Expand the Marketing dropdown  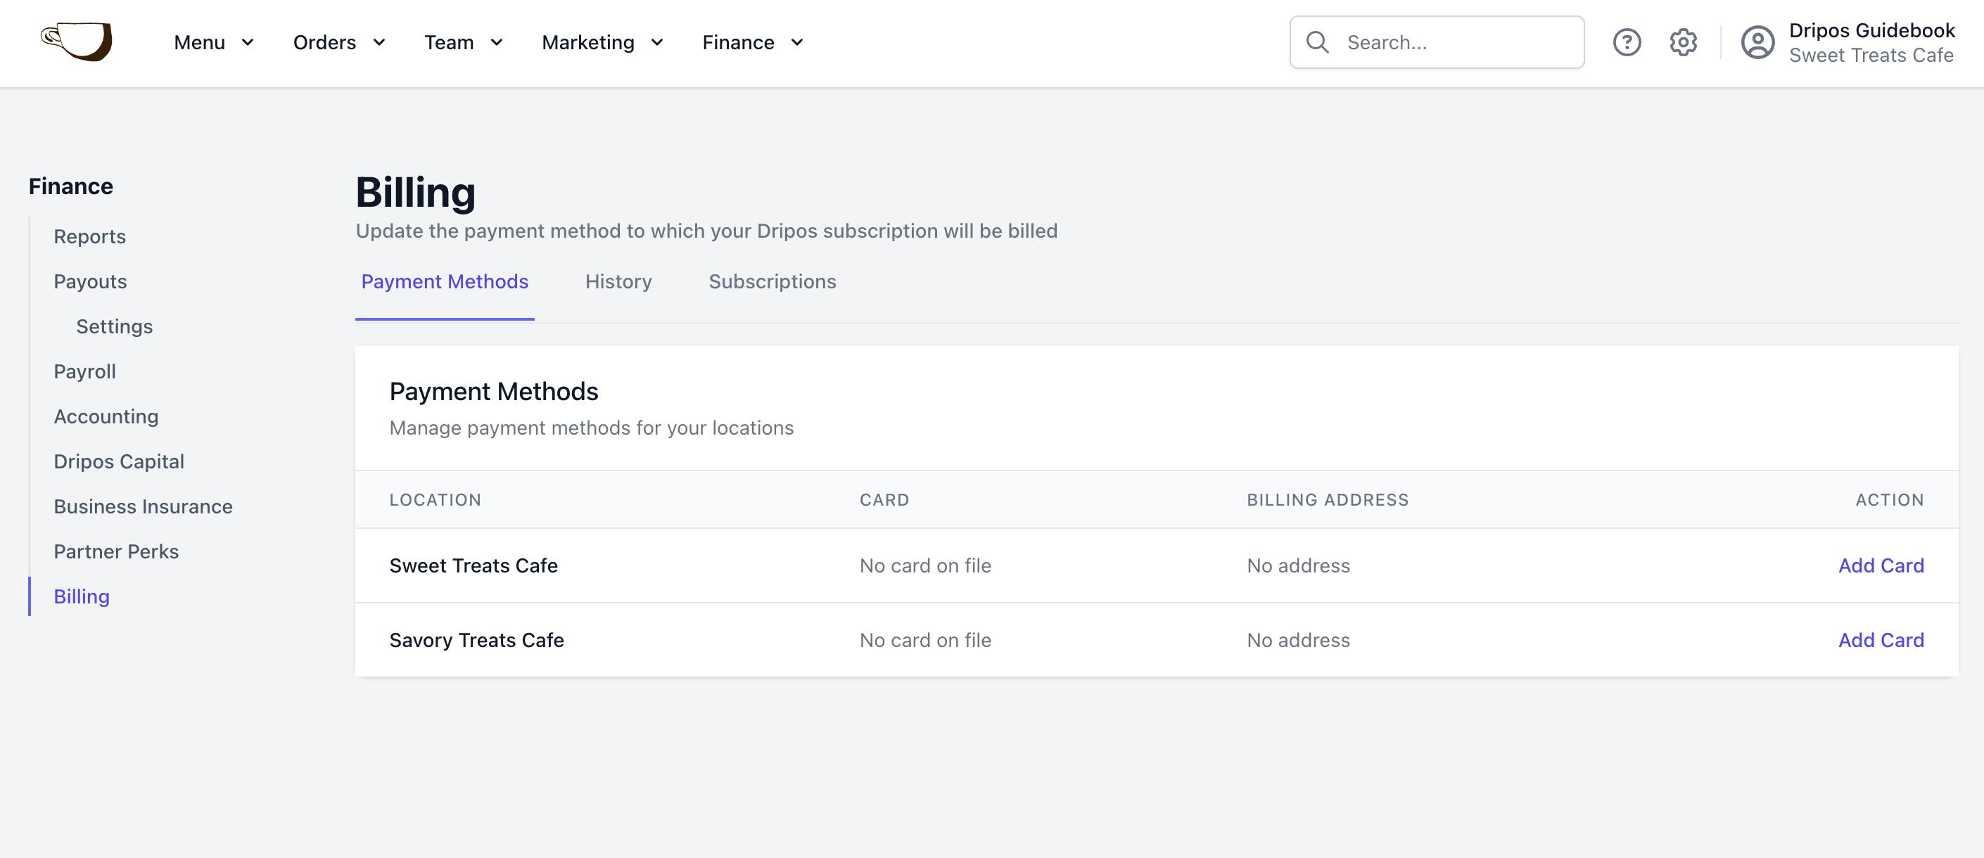click(x=602, y=42)
